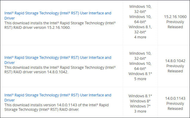
Task: Click the description 'installs version 14.0.0.1143'
Action: tap(57, 107)
